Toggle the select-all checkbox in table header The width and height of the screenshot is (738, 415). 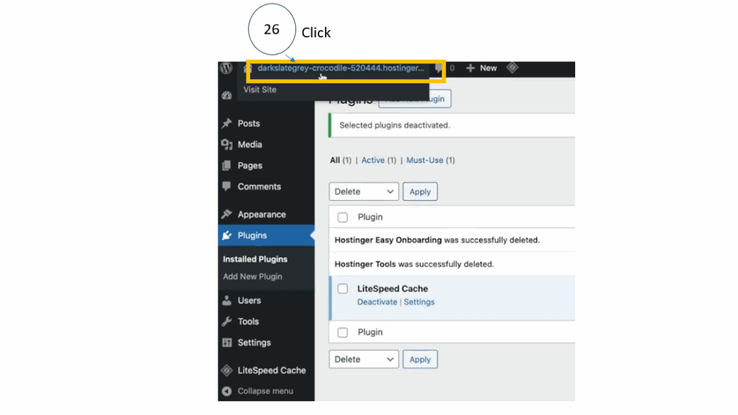(x=343, y=217)
